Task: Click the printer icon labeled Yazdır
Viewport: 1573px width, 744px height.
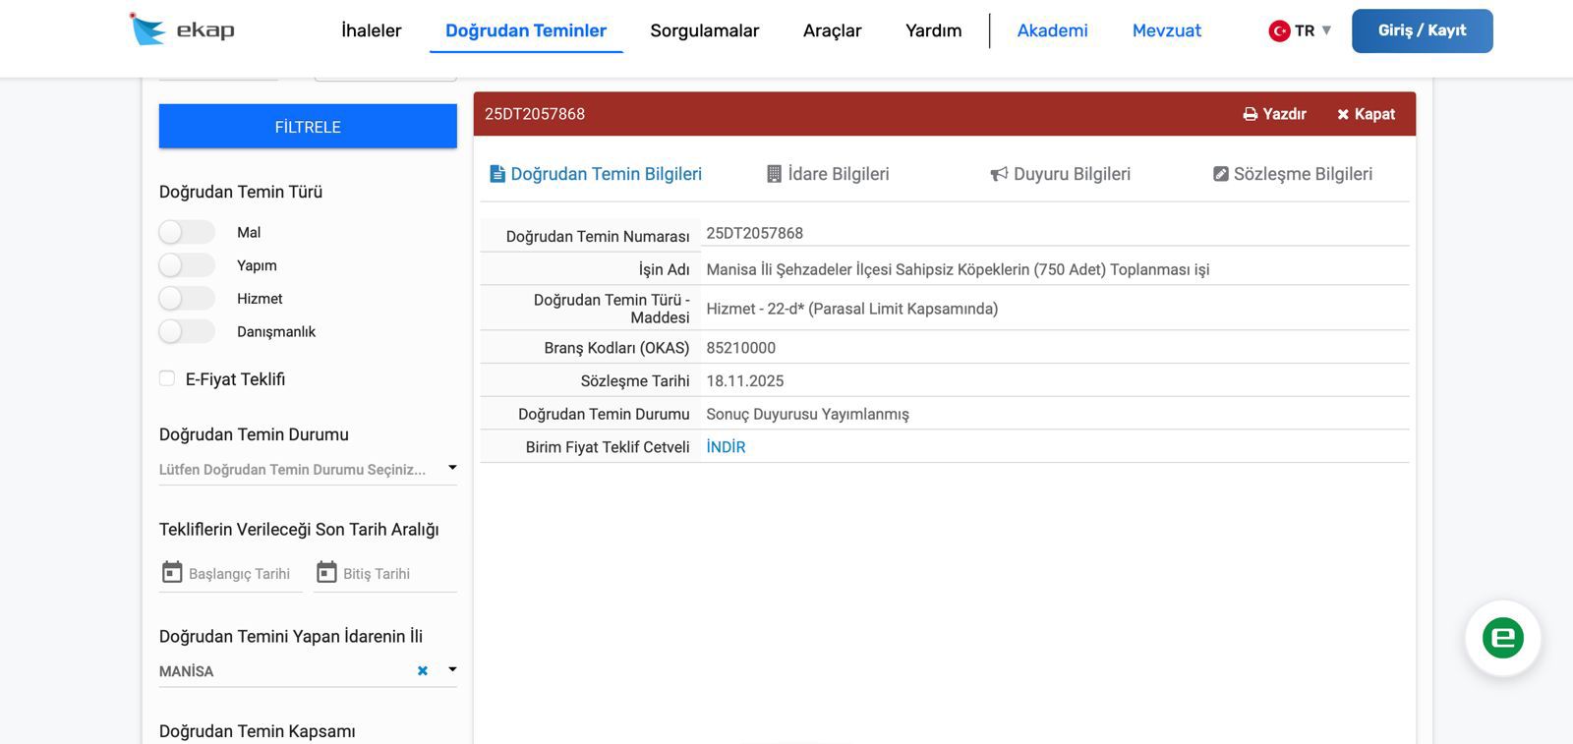Action: coord(1251,114)
